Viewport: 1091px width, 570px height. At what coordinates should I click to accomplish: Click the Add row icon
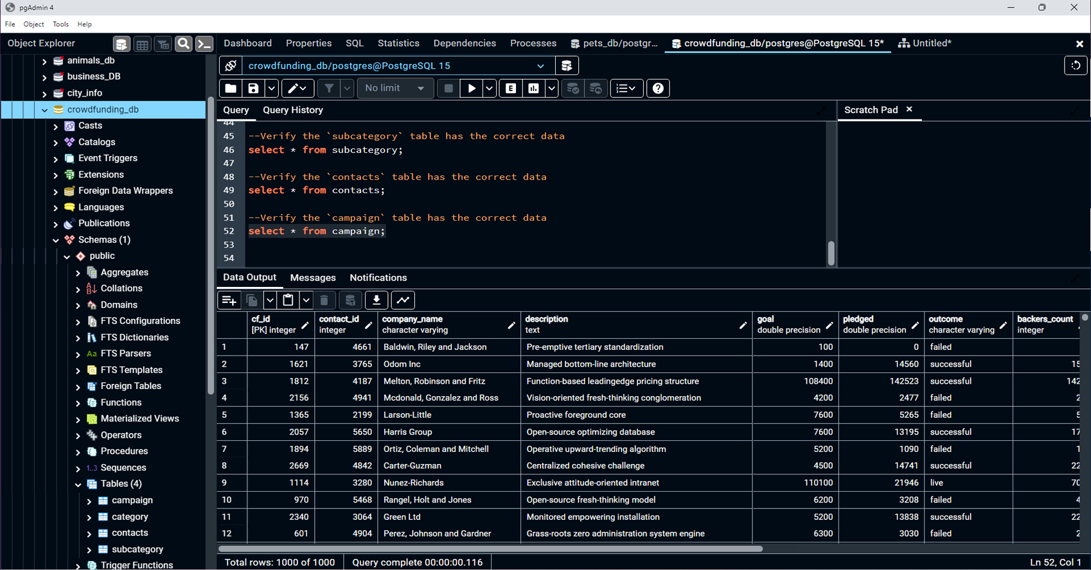click(229, 300)
